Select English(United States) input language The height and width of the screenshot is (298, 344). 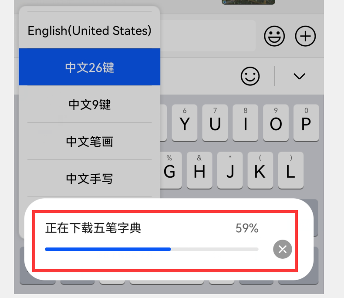(90, 30)
